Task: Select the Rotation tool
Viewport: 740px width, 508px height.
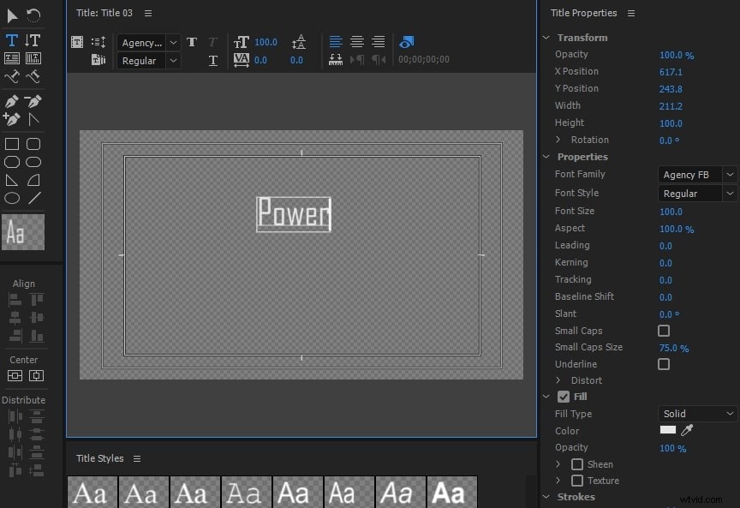Action: coord(33,14)
